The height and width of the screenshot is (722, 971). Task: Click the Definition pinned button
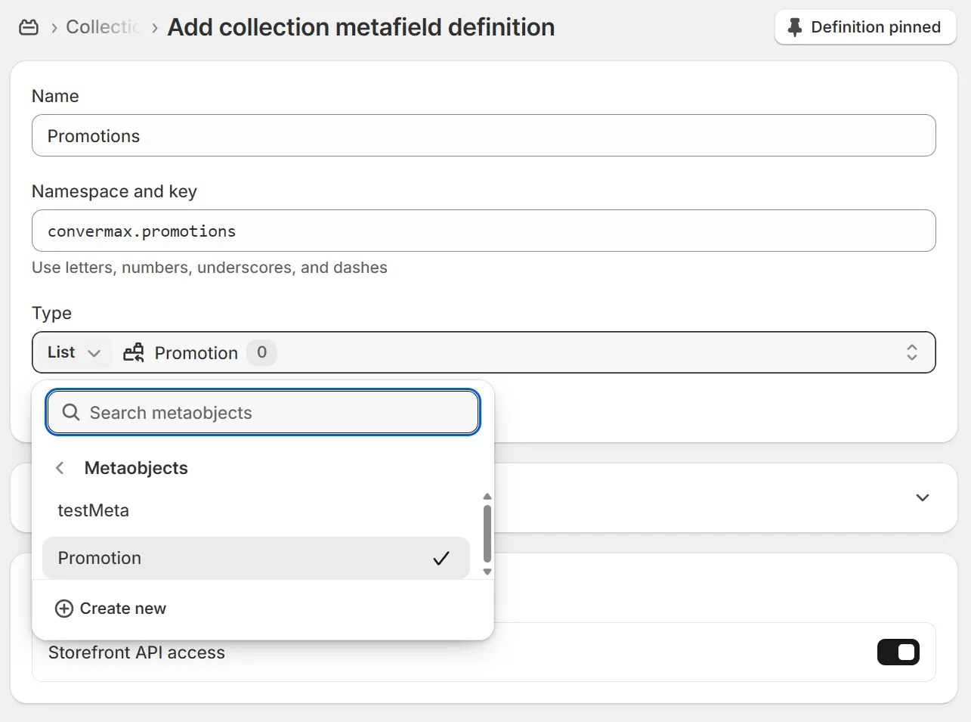[x=865, y=28]
